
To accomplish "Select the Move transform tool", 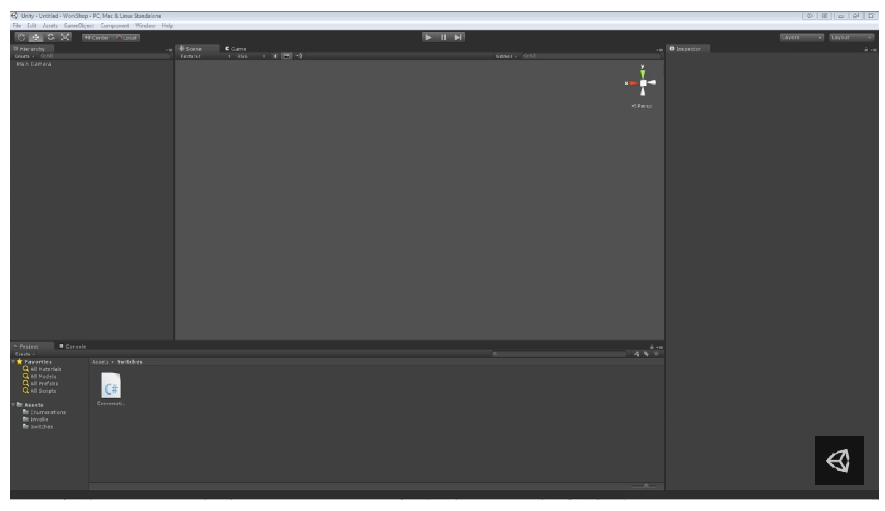I will coord(36,37).
